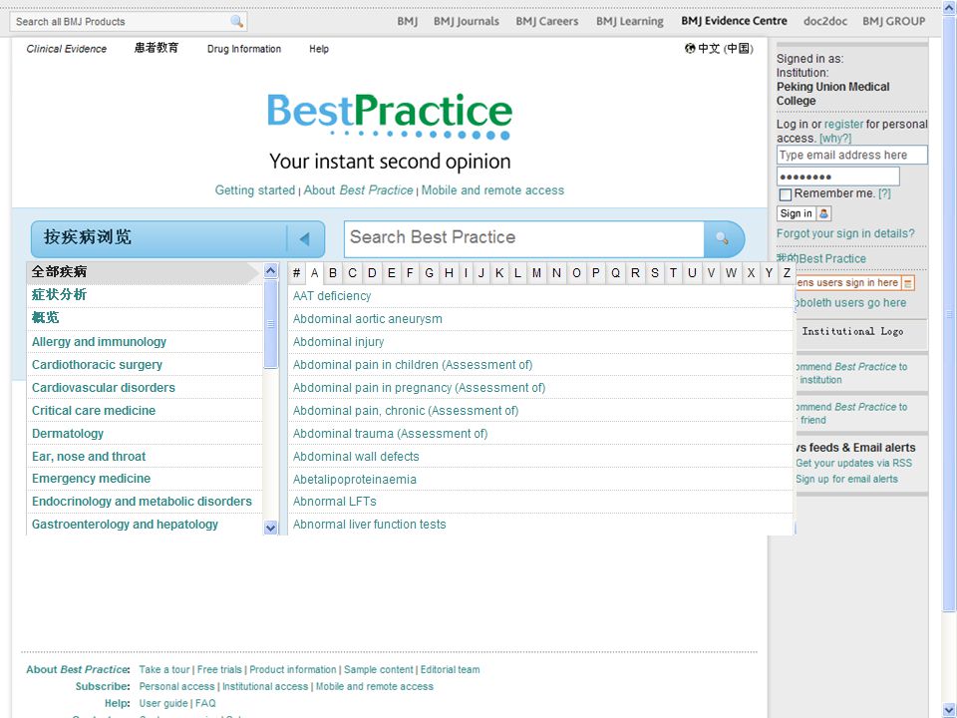Click the orange icon beside Athens sign in
957x718 pixels.
(x=907, y=282)
